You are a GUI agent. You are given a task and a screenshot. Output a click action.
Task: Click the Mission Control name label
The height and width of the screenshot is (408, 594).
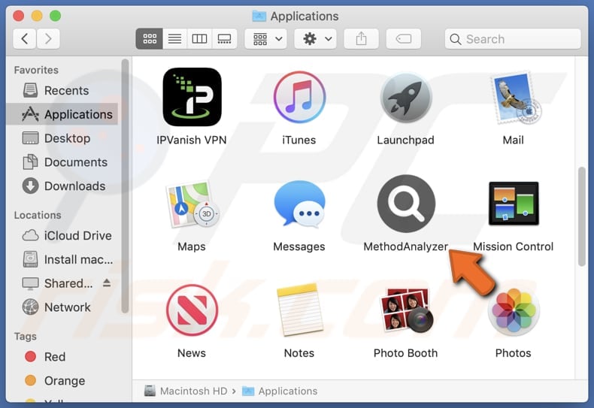coord(514,246)
